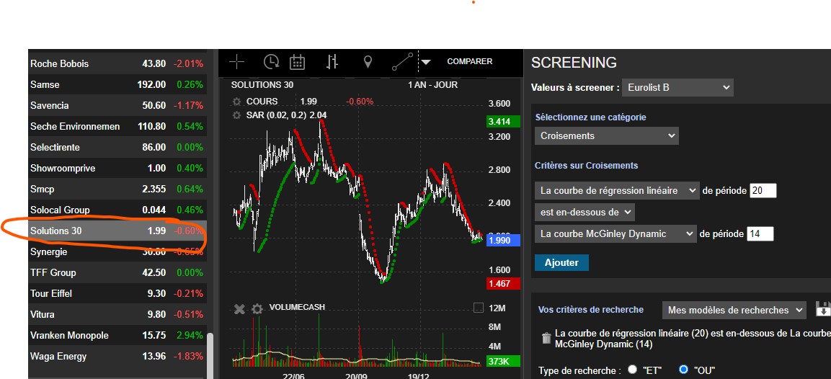
Task: Select the "ET" search type radio
Action: tap(632, 369)
